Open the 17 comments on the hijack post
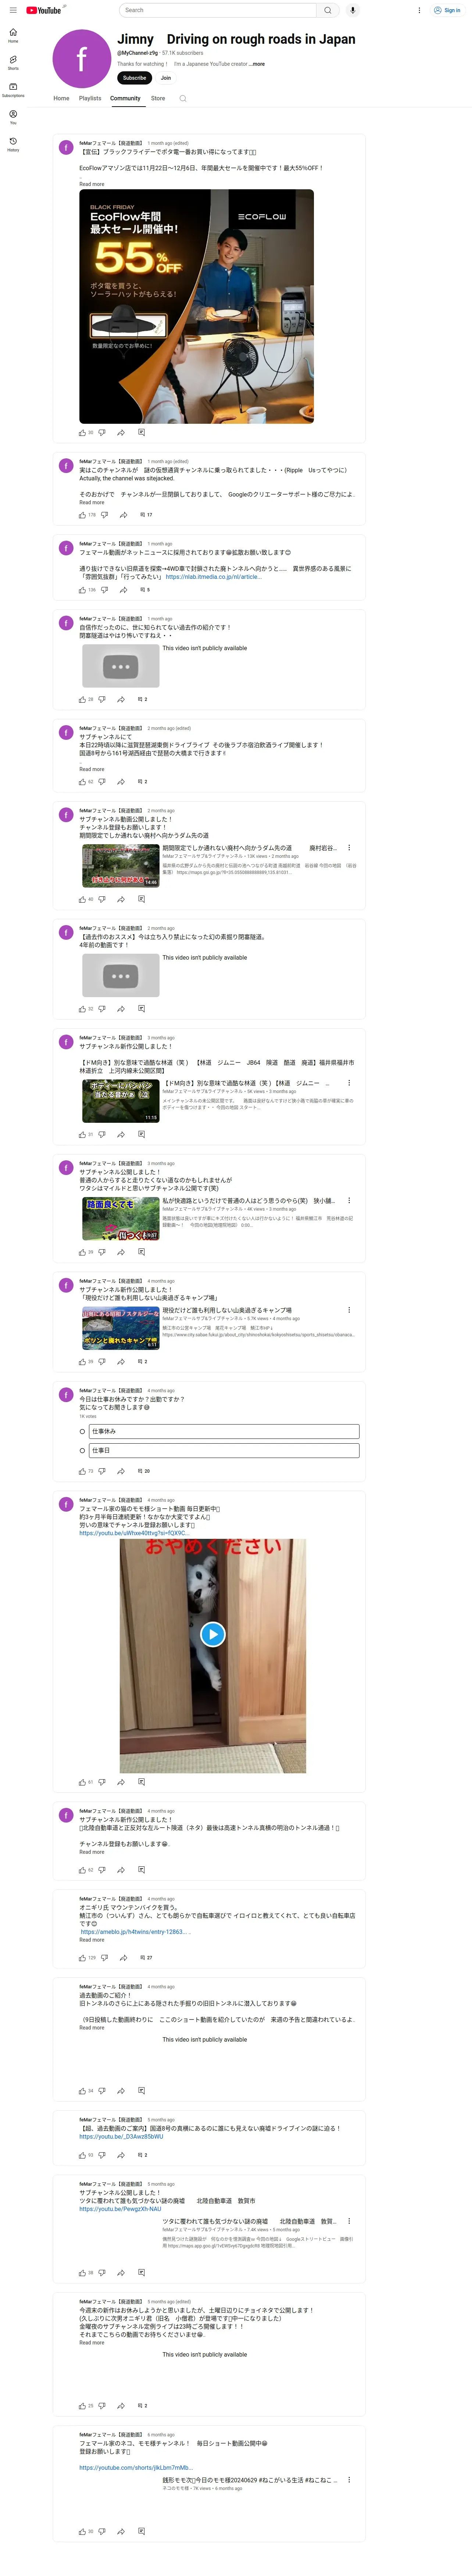The width and height of the screenshot is (472, 2576). point(146,515)
